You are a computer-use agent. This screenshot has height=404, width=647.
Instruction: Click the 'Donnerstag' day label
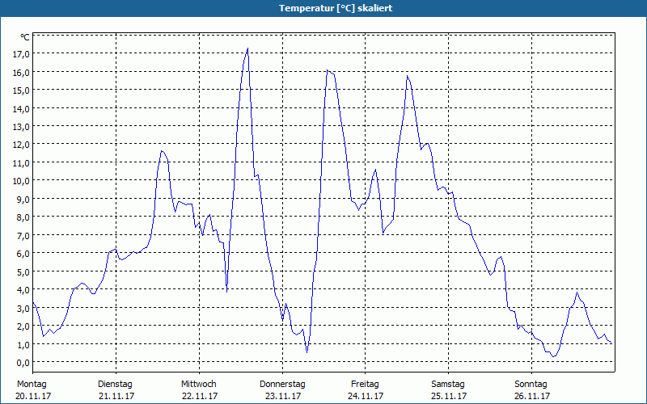pyautogui.click(x=282, y=385)
